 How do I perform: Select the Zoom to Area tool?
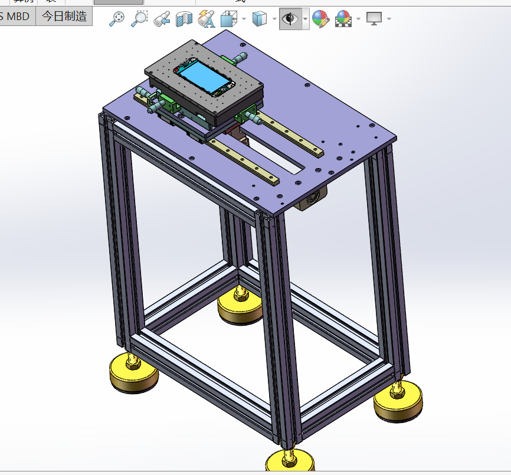click(139, 18)
